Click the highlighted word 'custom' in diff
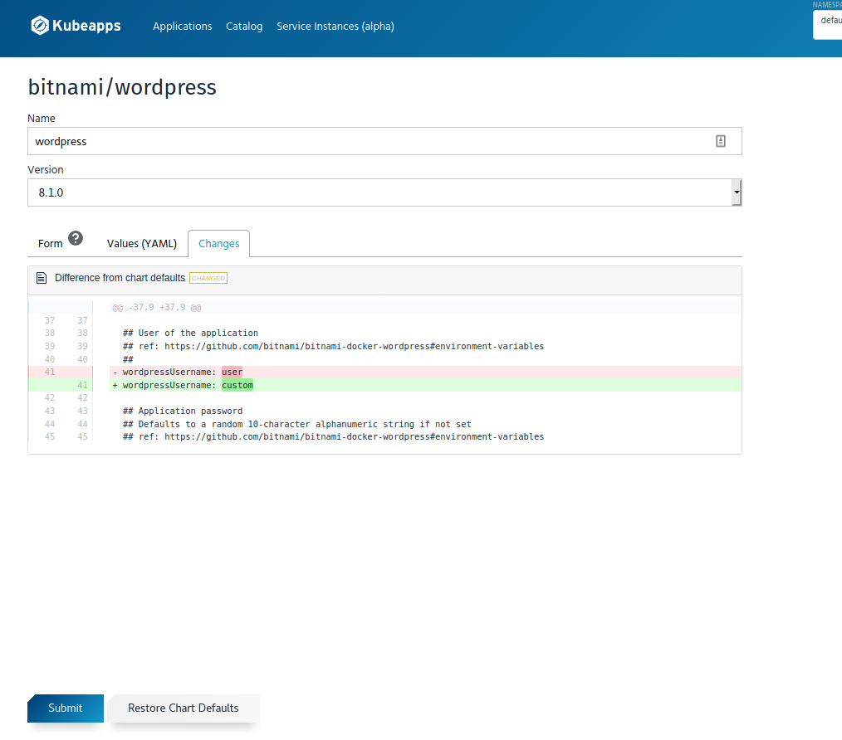Viewport: 842px width, 740px height. pos(237,385)
